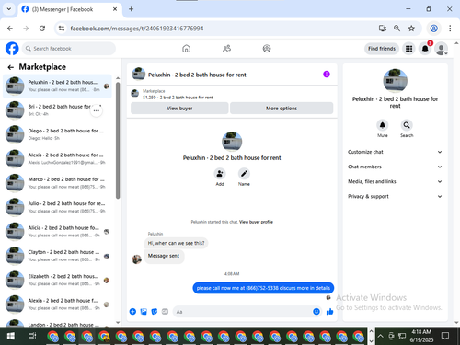Open the Alicia conversation

pyautogui.click(x=57, y=232)
